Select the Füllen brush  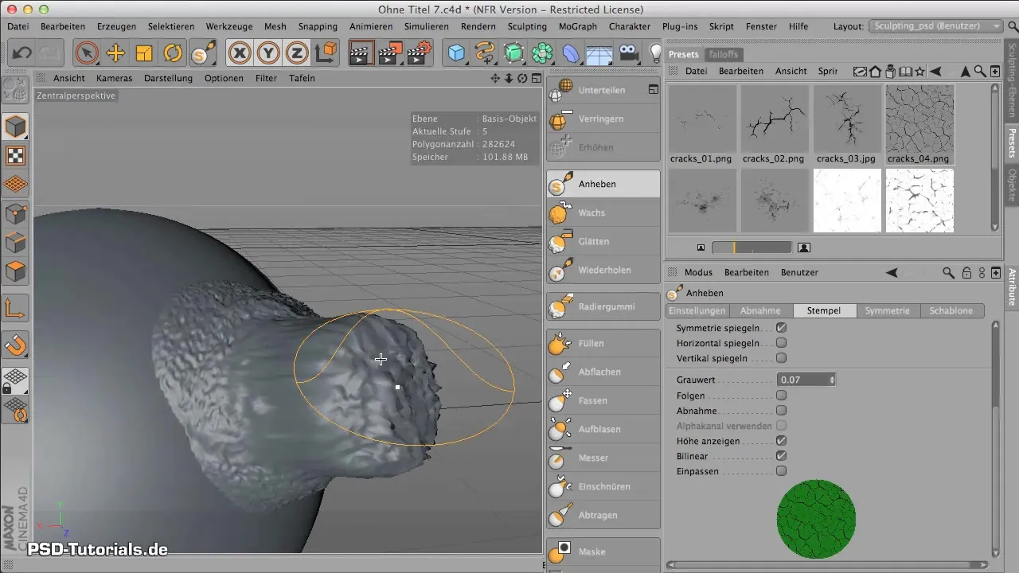(603, 343)
